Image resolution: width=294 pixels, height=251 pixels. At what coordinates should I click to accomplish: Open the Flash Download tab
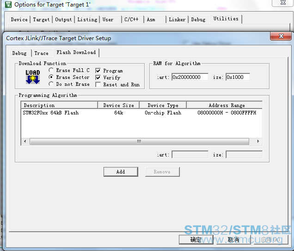[x=76, y=52]
